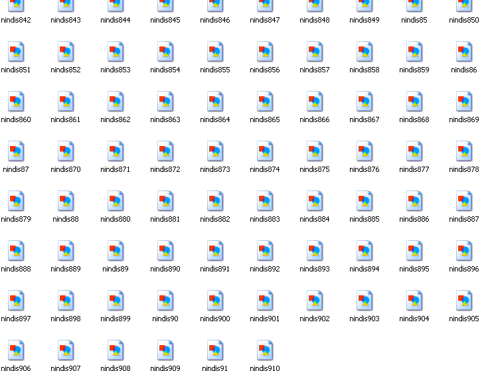Select the nindis859 file icon

[x=414, y=52]
